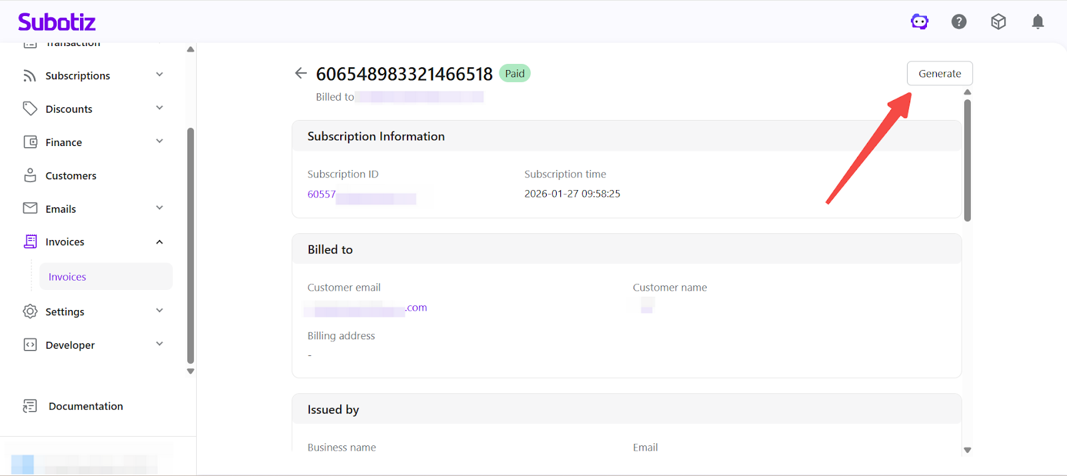This screenshot has height=476, width=1067.
Task: Click the invoice detail vertical scrollbar
Action: pos(967,160)
